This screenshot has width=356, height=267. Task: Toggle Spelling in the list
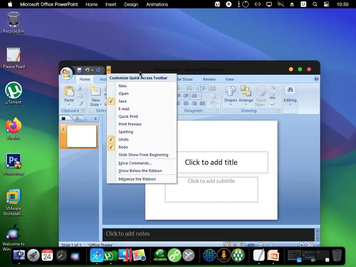click(x=141, y=132)
